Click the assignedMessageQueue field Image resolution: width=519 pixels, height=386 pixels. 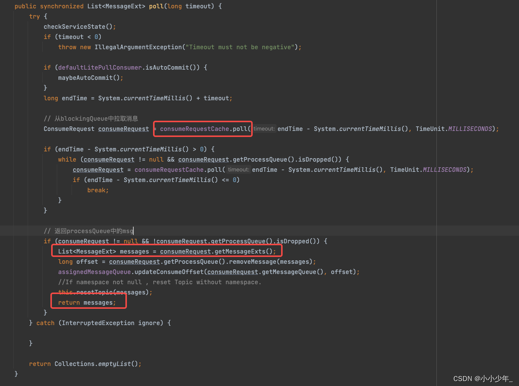pos(94,272)
